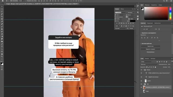173x97 pixels.
Task: Click the strikethrough icon in Character panel
Action: 133,23
